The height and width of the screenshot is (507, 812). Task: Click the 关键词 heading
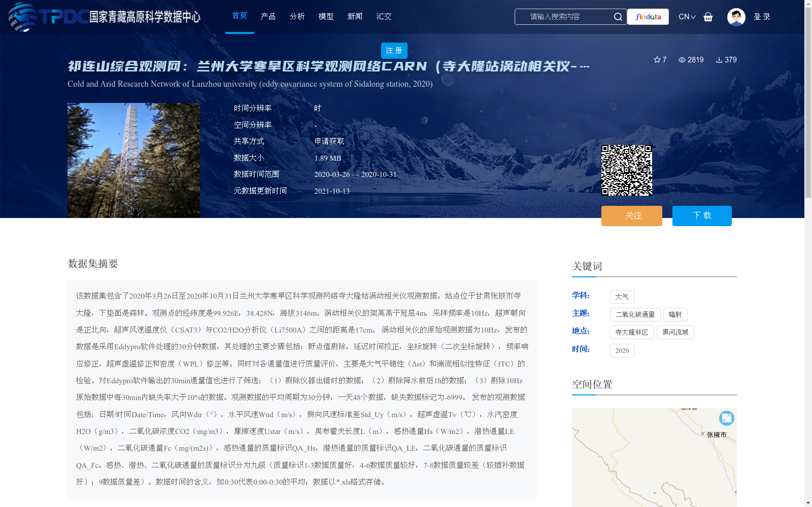click(587, 266)
